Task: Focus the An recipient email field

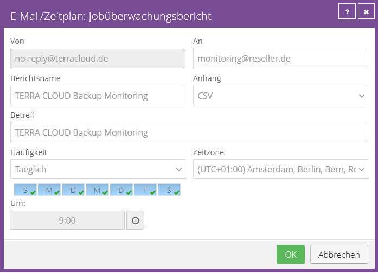Action: [280, 58]
